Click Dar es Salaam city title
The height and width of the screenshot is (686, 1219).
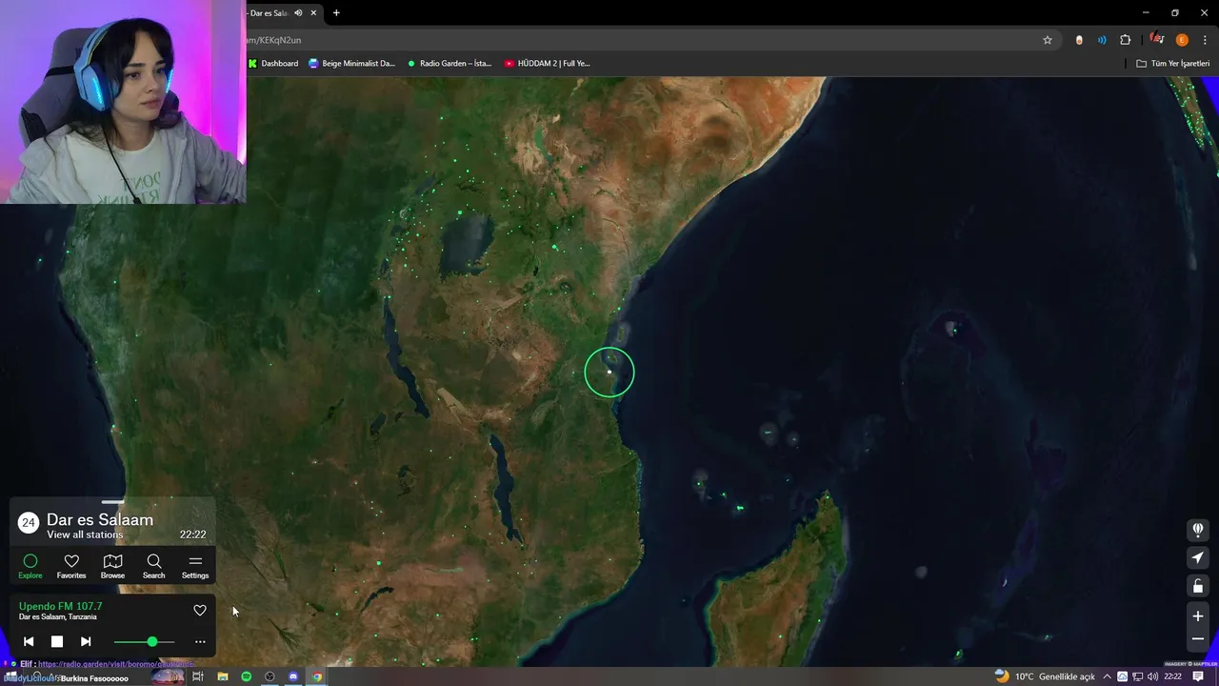coord(100,519)
